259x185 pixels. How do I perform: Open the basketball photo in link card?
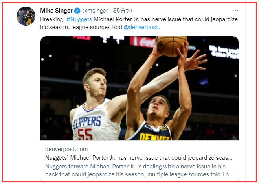pyautogui.click(x=140, y=88)
